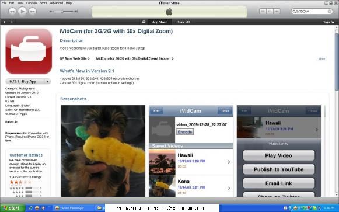Viewport: 339px width, 212px height.
Task: Open the Edit menu
Action: 12,3
